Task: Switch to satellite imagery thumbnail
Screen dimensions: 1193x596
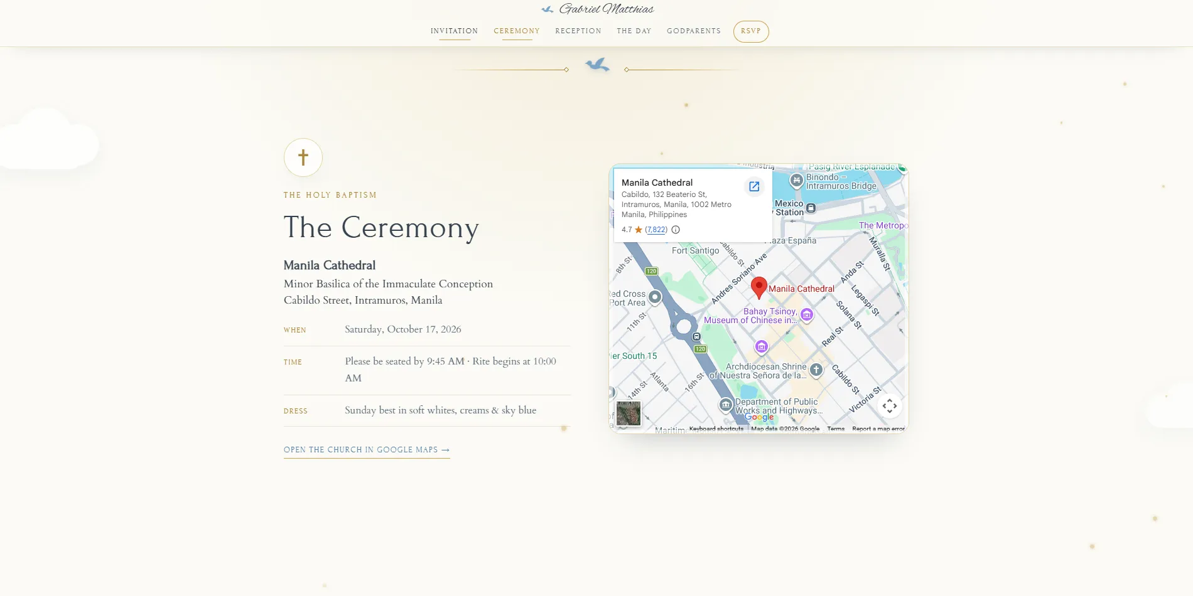Action: 629,413
